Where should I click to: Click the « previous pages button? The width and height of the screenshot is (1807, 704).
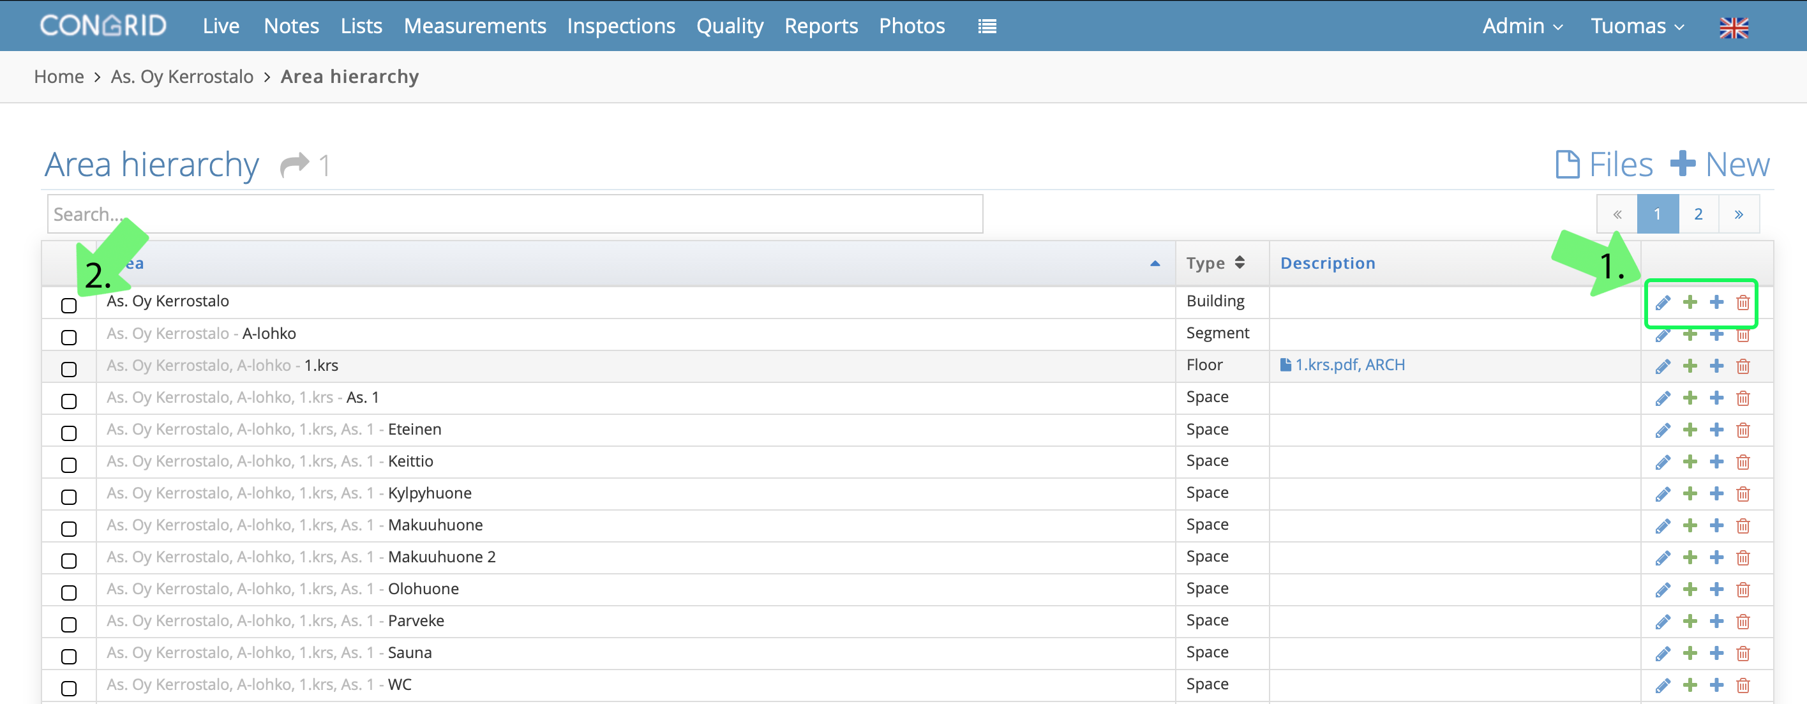click(x=1617, y=214)
